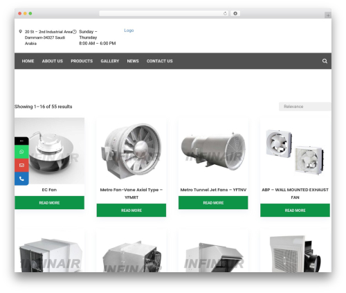
Task: Open ABP Wall Mounted Exhaust Fan title
Action: [295, 193]
